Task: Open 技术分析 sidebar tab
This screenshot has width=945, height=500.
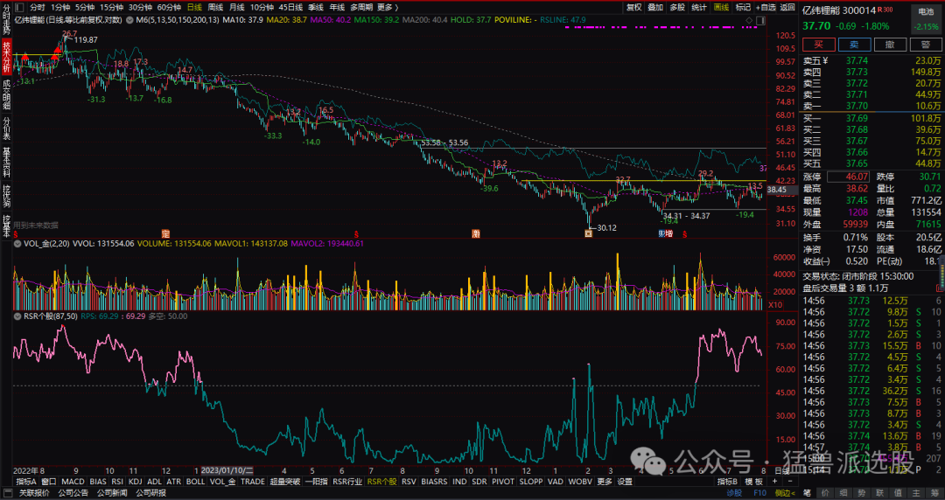Action: point(6,57)
